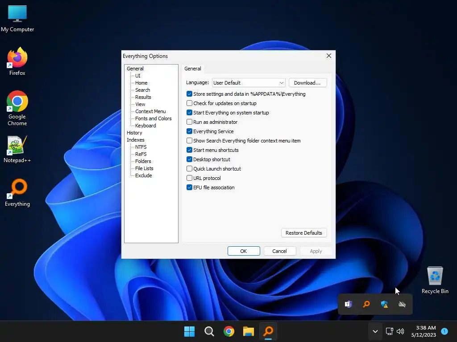Screen dimensions: 457x342
Task: Open File Explorer from taskbar
Action: click(x=249, y=331)
